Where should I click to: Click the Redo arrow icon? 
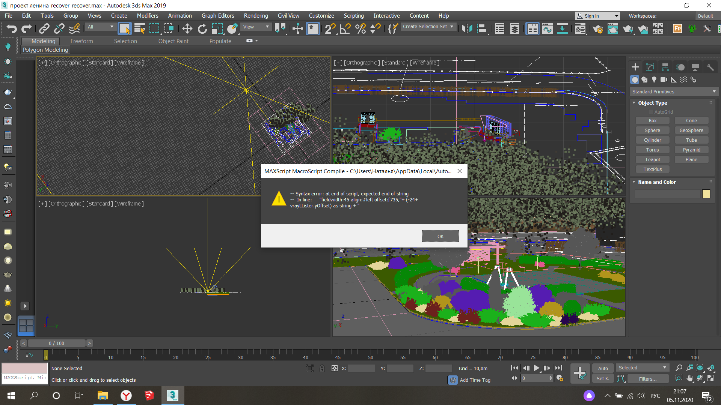(x=27, y=28)
